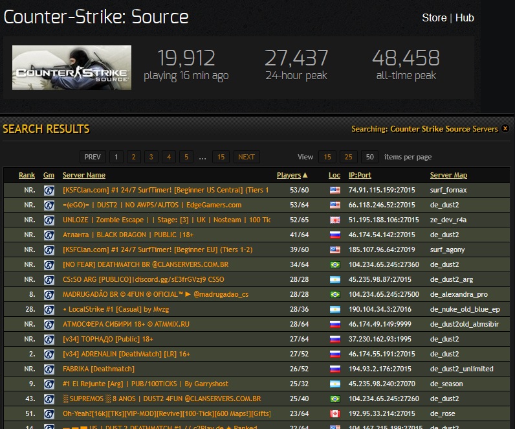The width and height of the screenshot is (515, 429).
Task: Click game icon in =(eGO)= DUST2 row
Action: point(49,205)
